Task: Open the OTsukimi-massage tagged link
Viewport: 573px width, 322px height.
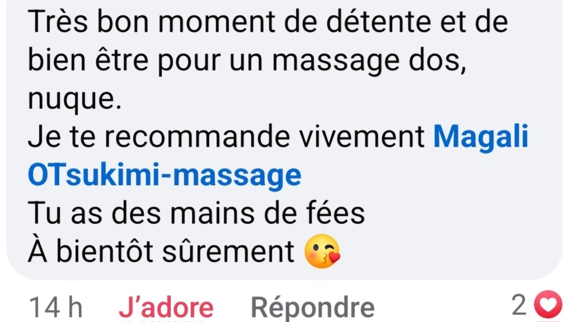Action: click(x=165, y=175)
